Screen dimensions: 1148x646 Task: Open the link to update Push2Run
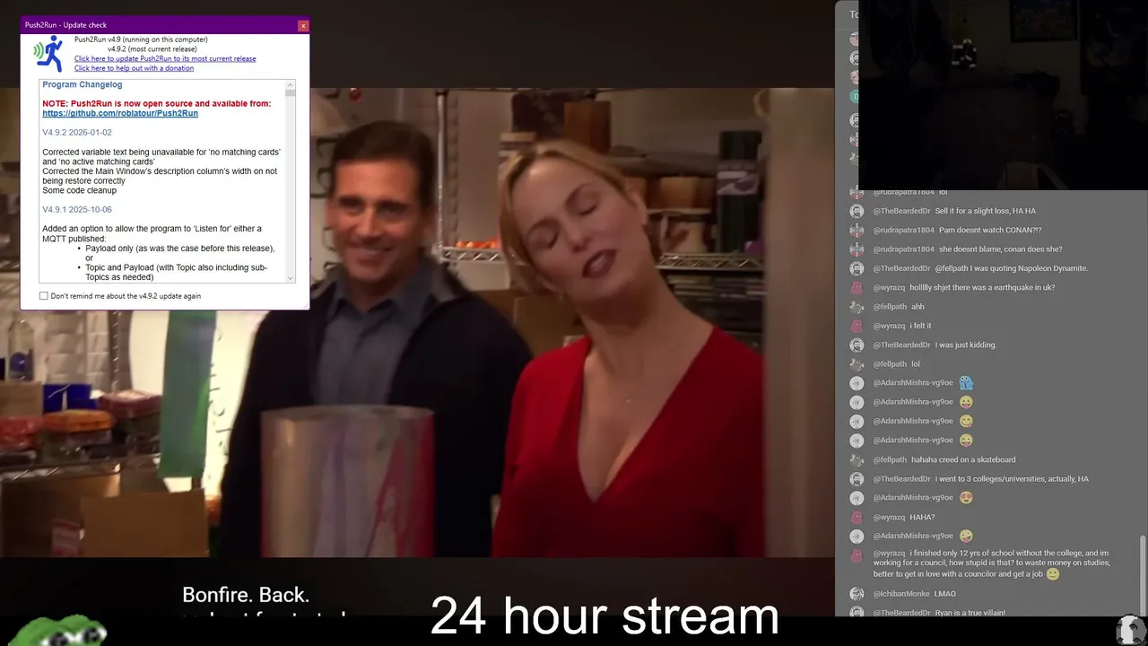(x=165, y=59)
